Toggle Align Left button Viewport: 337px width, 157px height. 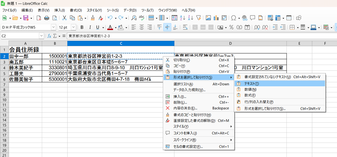point(134,27)
